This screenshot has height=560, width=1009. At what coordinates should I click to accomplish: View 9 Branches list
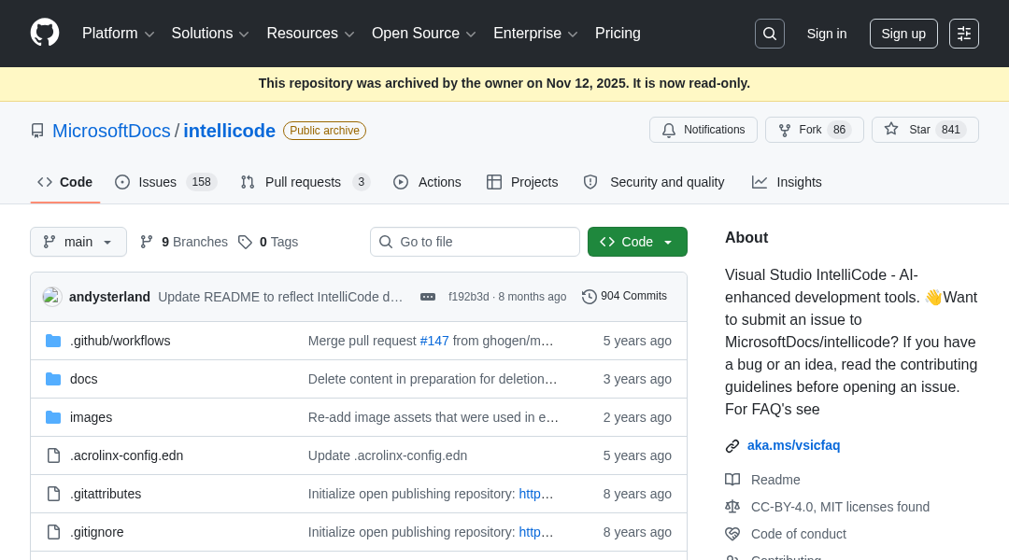tap(184, 242)
